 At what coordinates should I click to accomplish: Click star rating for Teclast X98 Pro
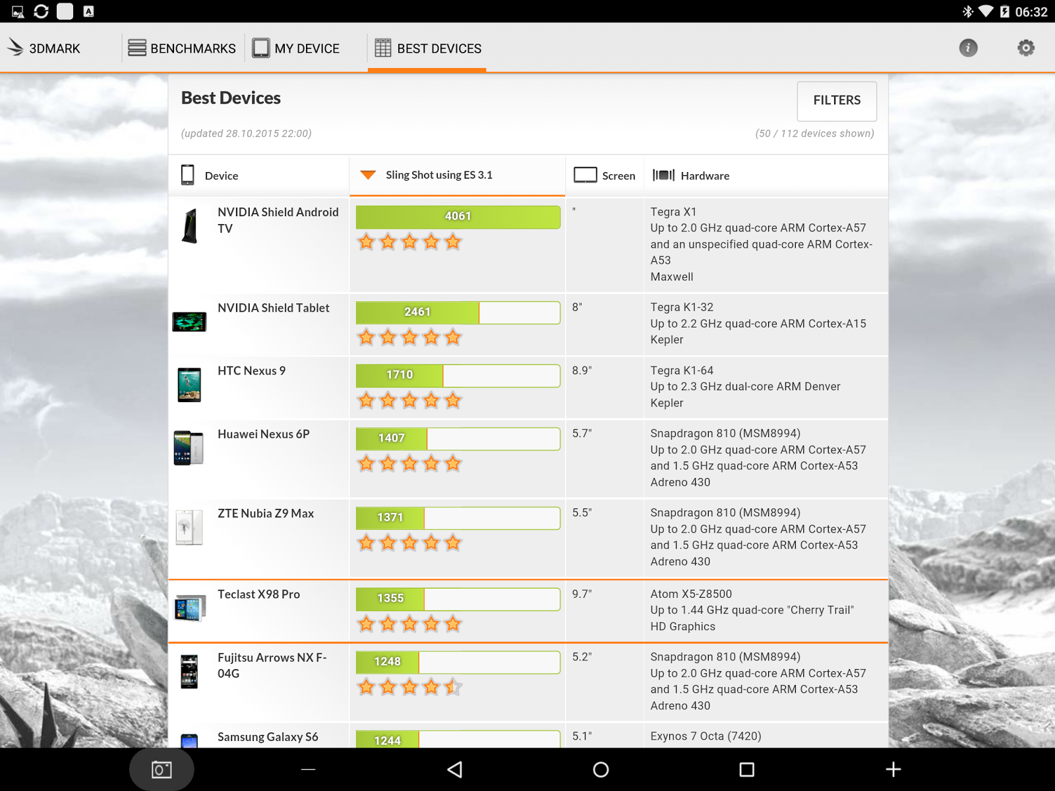pyautogui.click(x=409, y=624)
